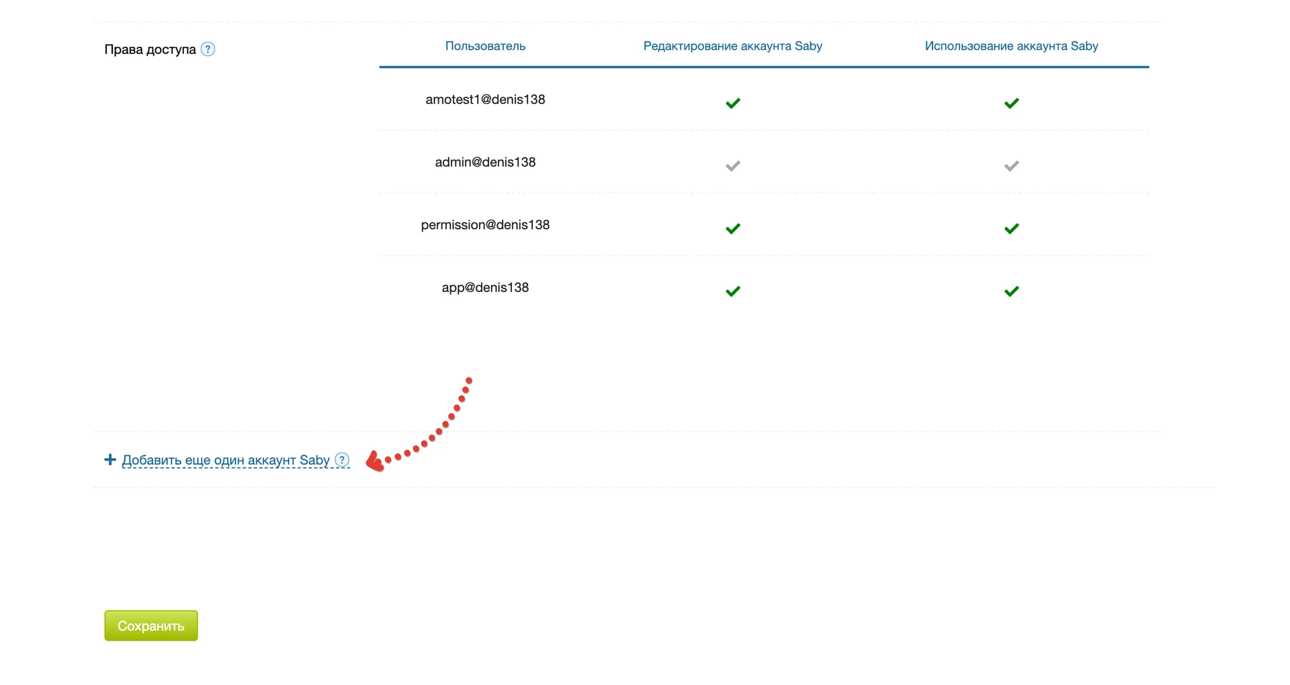The width and height of the screenshot is (1290, 685).
Task: Toggle edit permission checkmark for admin@denis138
Action: (733, 166)
